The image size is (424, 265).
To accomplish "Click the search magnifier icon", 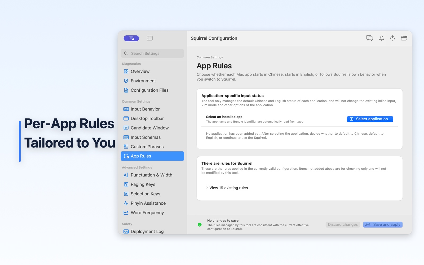I will click(126, 54).
